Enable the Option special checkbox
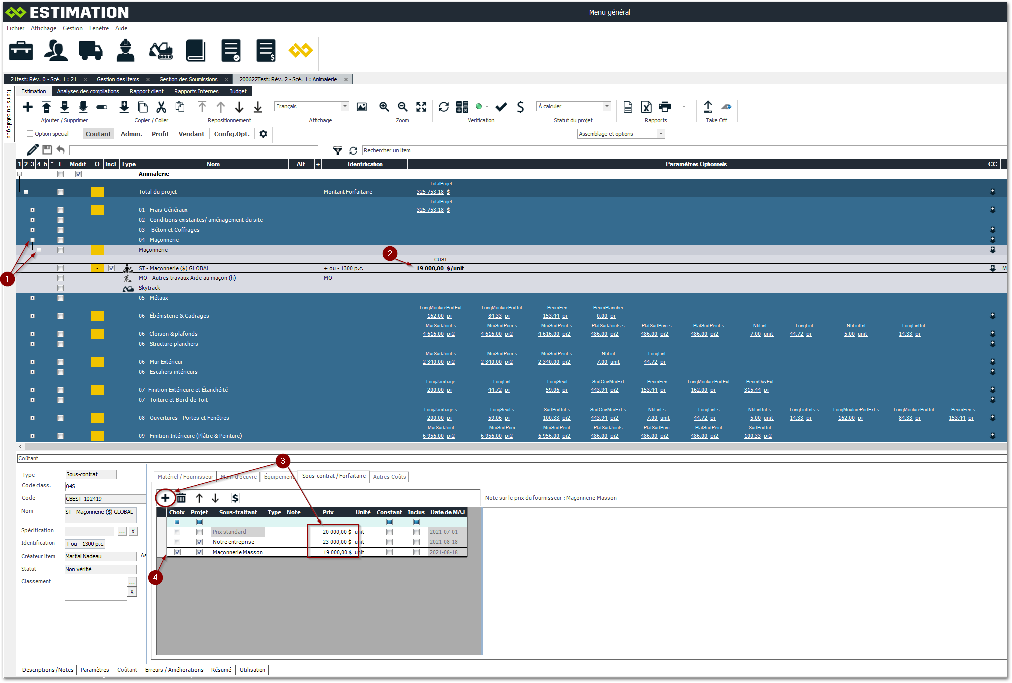Screen dimensions: 1012x683 [x=30, y=134]
